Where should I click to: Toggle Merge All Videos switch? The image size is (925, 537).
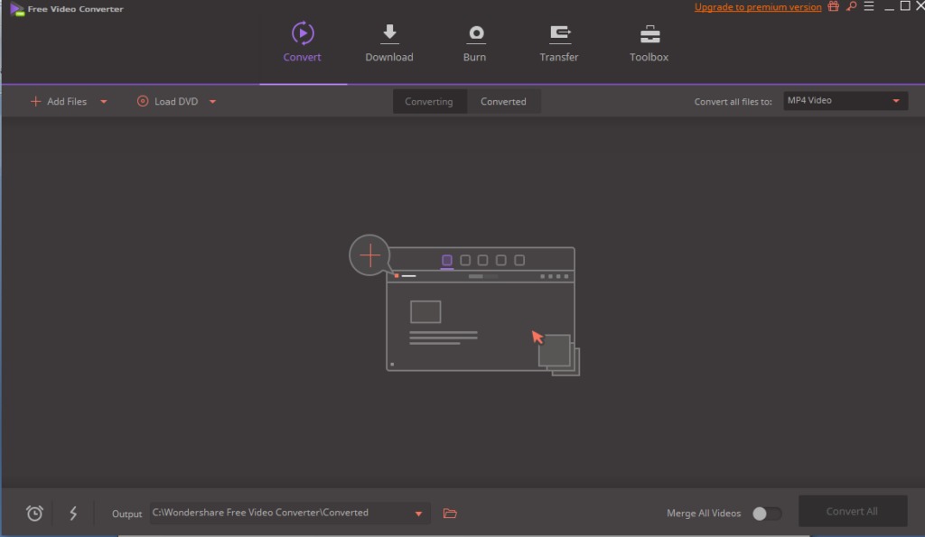[767, 514]
